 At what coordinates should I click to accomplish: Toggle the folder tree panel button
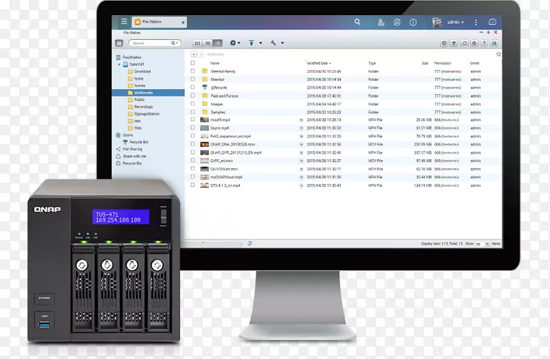click(119, 43)
